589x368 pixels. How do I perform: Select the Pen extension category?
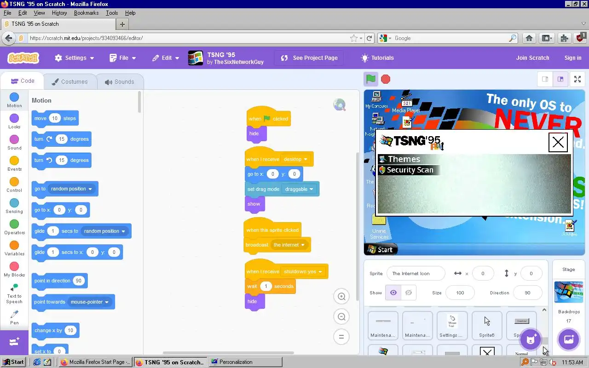click(14, 317)
